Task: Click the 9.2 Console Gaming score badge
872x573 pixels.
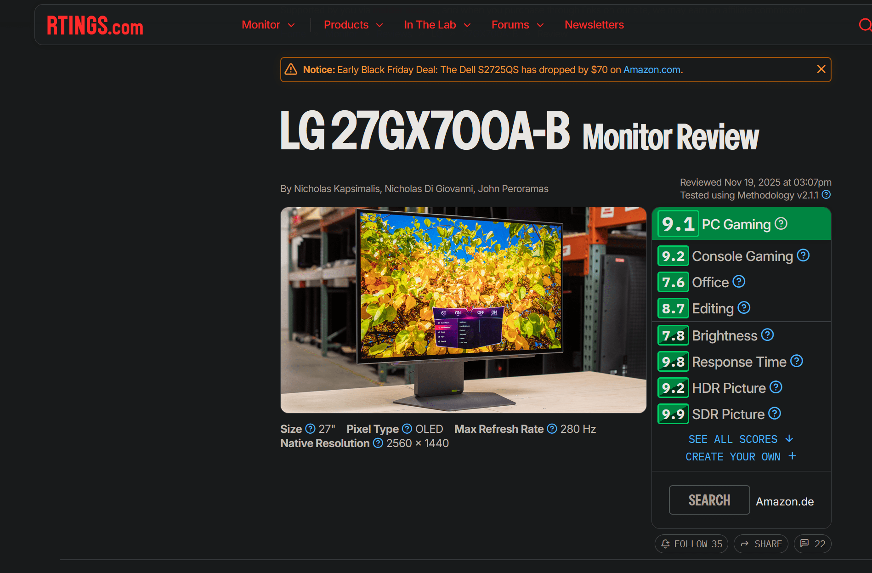Action: pyautogui.click(x=673, y=256)
